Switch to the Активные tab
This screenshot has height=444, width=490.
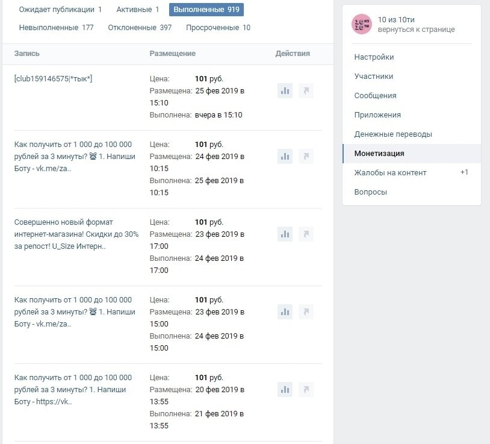[137, 10]
